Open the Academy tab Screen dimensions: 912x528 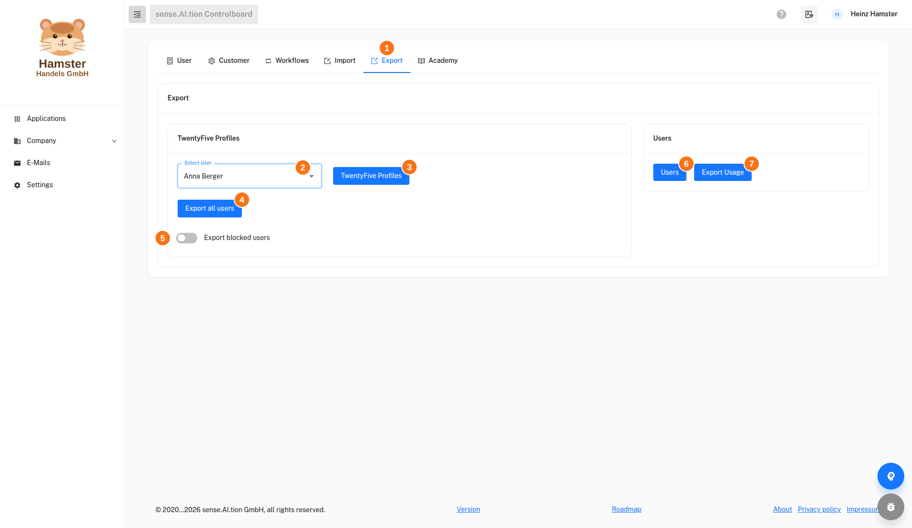click(x=438, y=60)
